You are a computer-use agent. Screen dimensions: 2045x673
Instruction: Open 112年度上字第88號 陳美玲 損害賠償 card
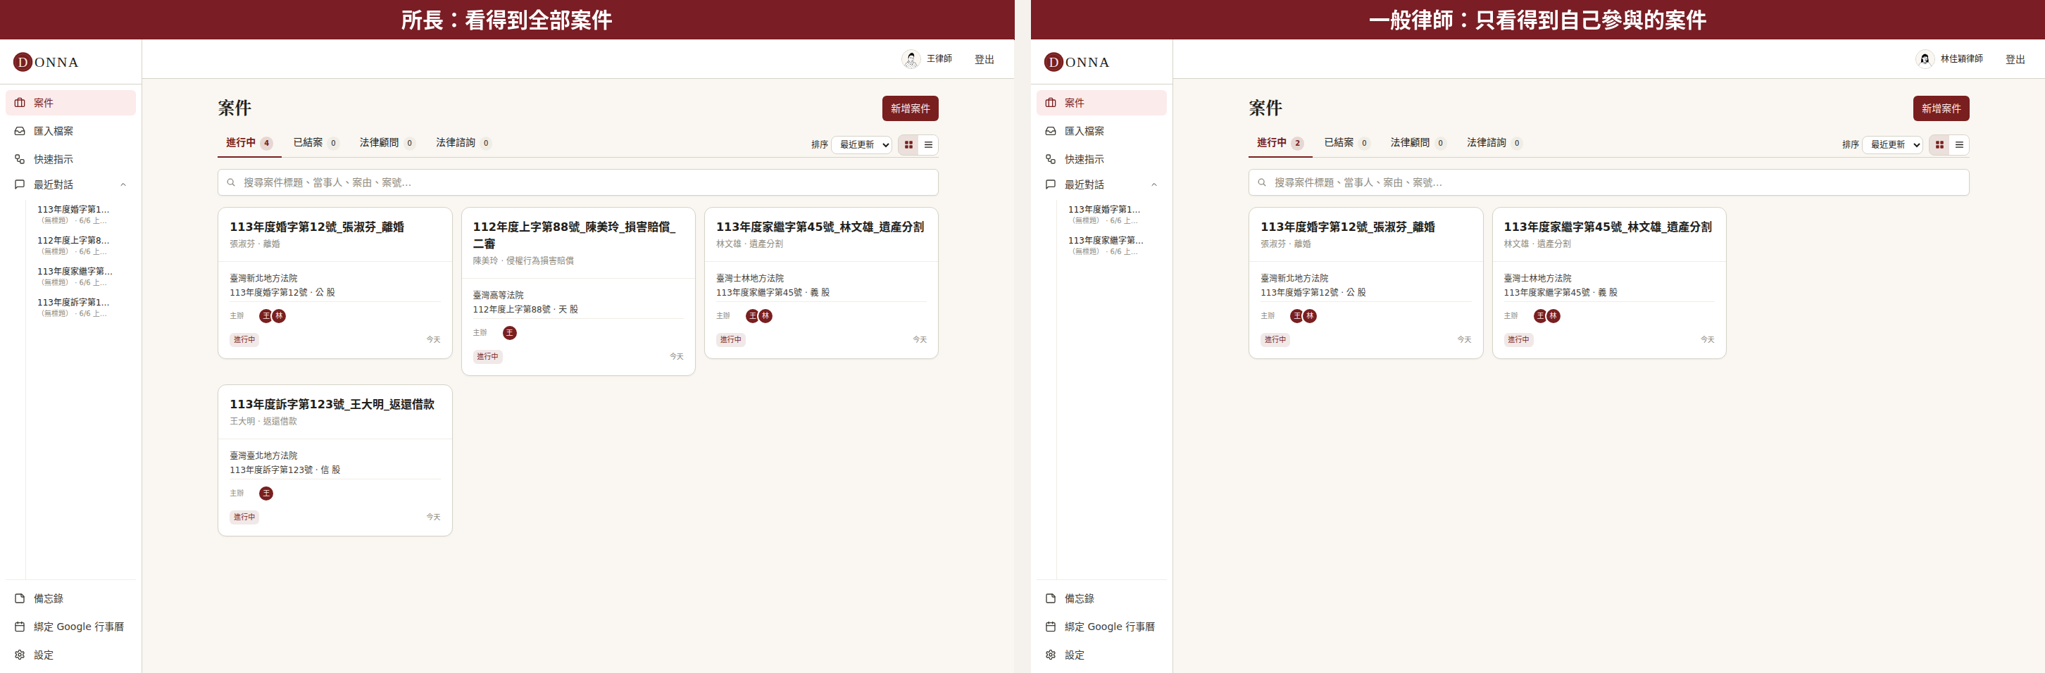578,291
